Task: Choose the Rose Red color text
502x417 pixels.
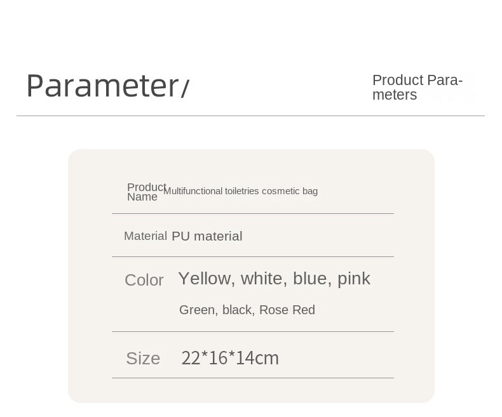Action: (287, 310)
